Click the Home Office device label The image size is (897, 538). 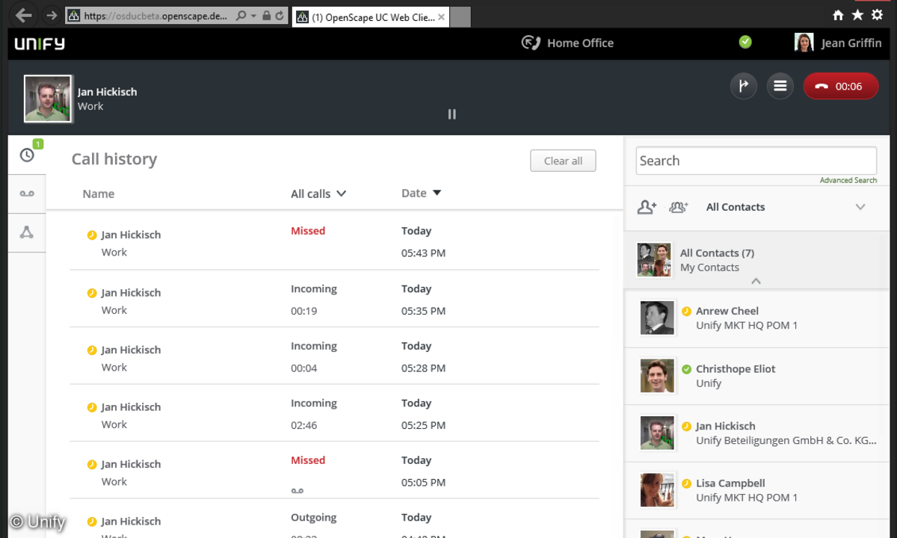coord(580,43)
